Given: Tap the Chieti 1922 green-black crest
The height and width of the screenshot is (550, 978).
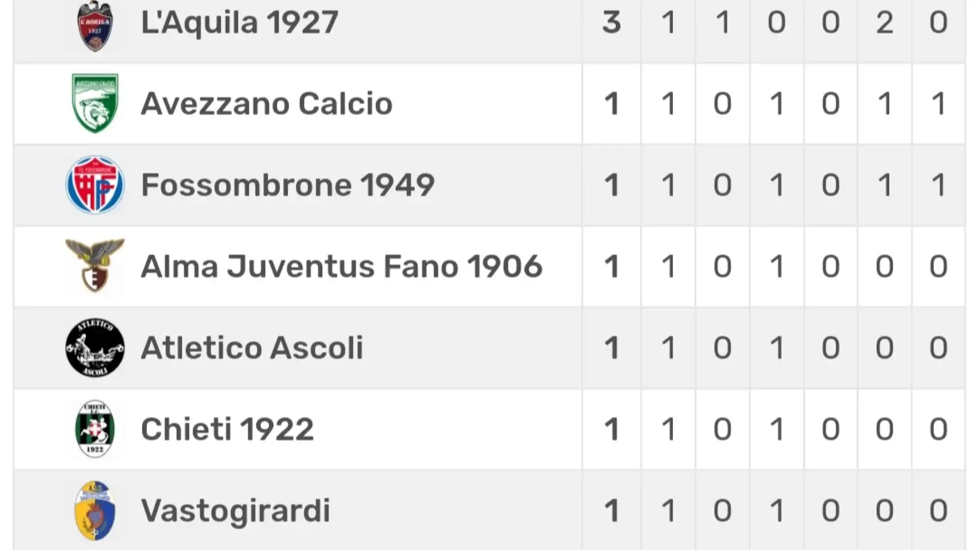Looking at the screenshot, I should [95, 429].
